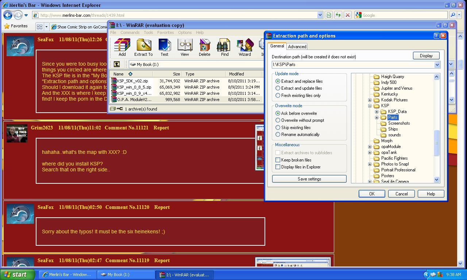Click the IE Refresh page icon
Image resolution: width=467 pixels, height=280 pixels.
tap(338, 15)
